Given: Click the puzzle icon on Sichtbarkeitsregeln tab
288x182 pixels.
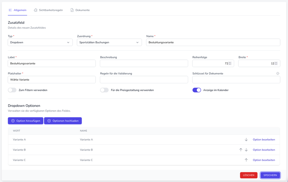Looking at the screenshot, I should point(36,10).
